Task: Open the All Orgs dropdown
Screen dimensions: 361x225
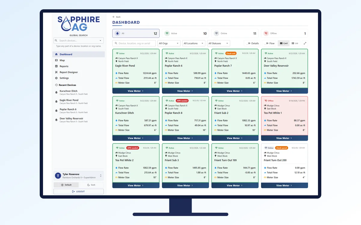Action: coord(169,43)
